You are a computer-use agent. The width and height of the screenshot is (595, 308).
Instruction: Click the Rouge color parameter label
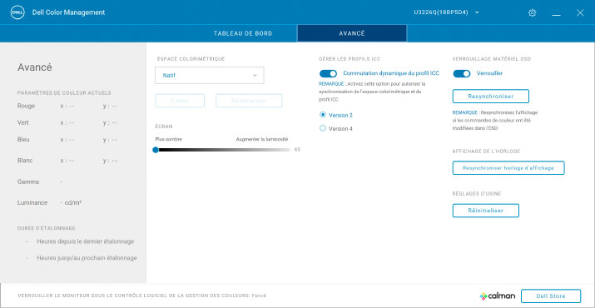pyautogui.click(x=26, y=106)
